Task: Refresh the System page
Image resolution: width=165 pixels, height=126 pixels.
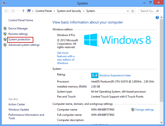Action: [133, 11]
